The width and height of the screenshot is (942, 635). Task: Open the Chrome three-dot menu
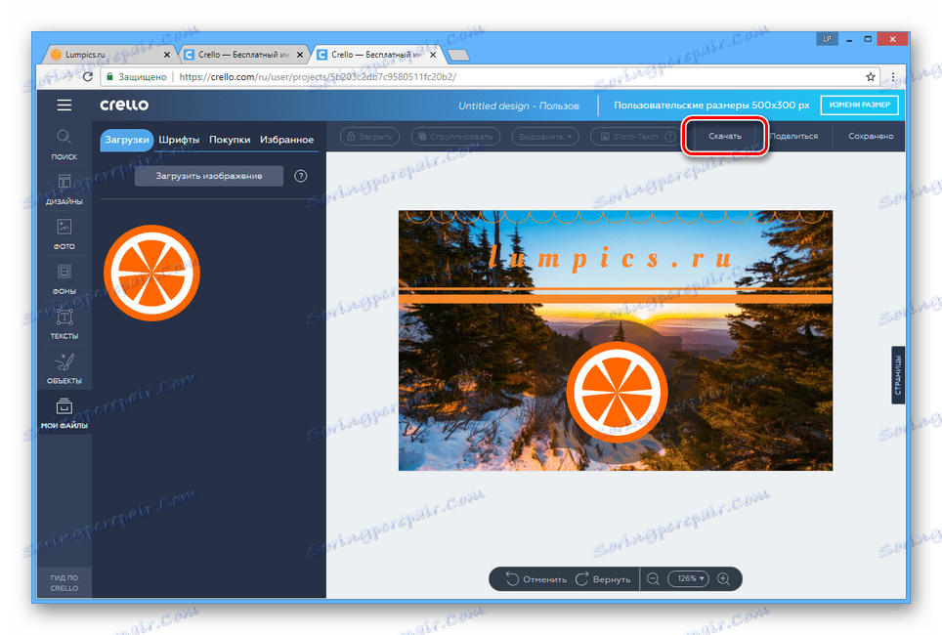(893, 77)
